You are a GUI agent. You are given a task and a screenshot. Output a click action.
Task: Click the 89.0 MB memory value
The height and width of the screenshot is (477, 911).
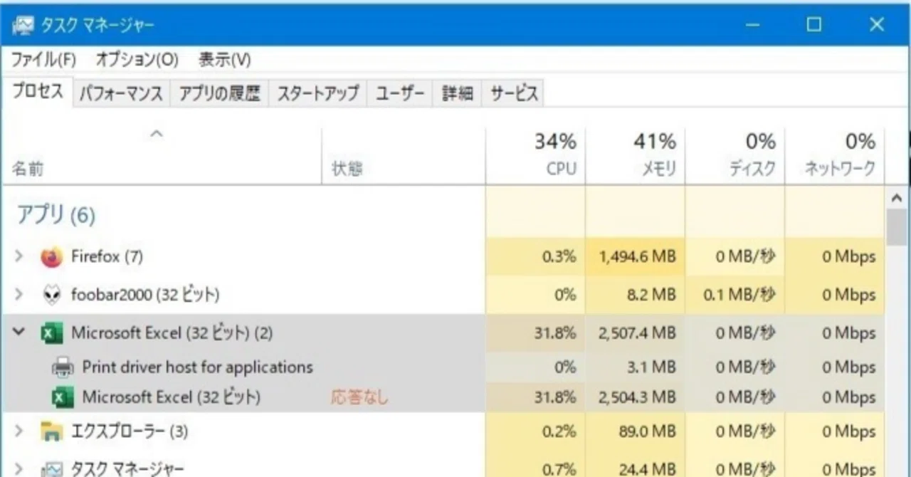click(x=648, y=431)
